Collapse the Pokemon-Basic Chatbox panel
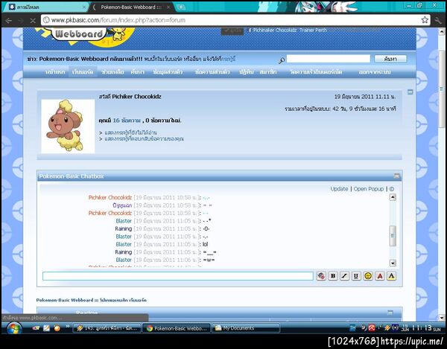 396,176
